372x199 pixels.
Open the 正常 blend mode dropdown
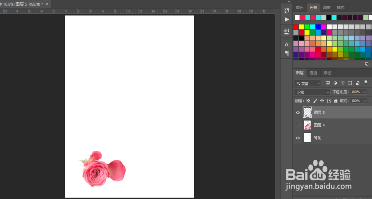tap(312, 92)
